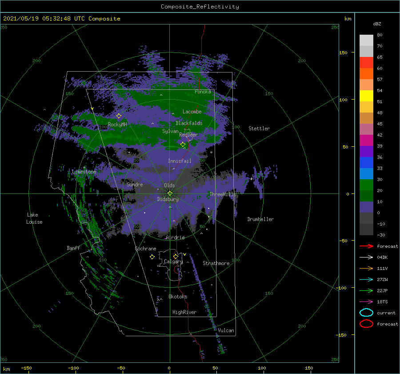Pick the yellow 51-54 dBZ swatch
This screenshot has height=374, width=400.
[366, 96]
